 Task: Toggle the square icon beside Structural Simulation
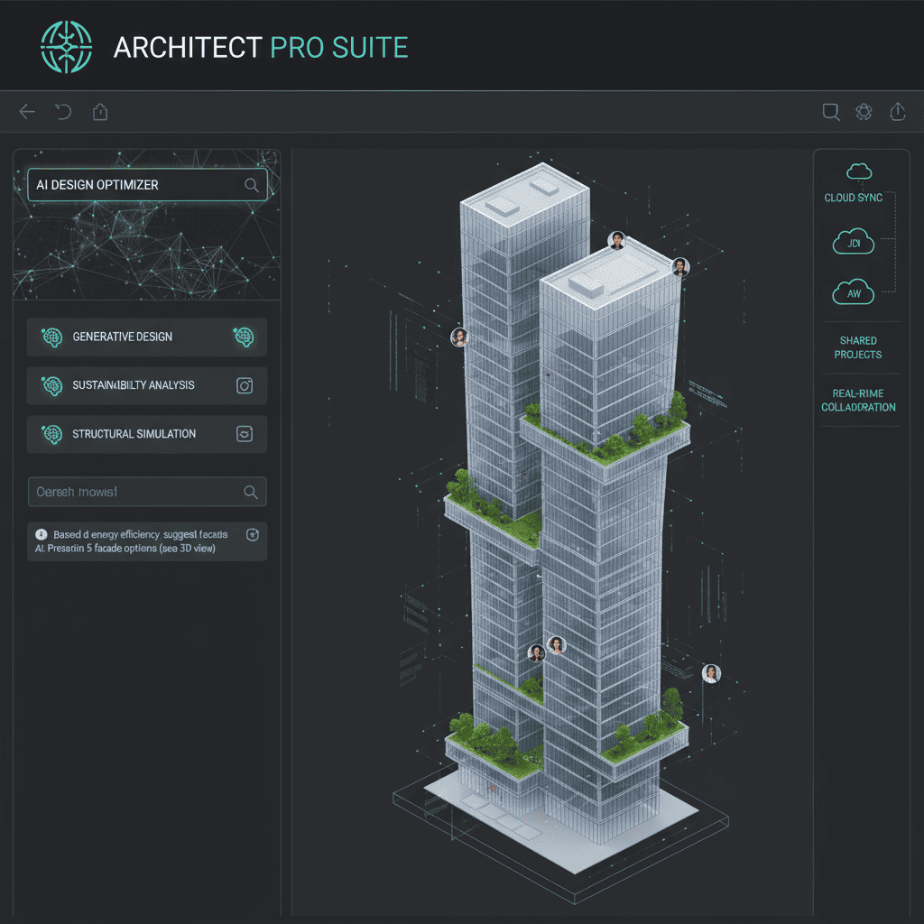(244, 434)
